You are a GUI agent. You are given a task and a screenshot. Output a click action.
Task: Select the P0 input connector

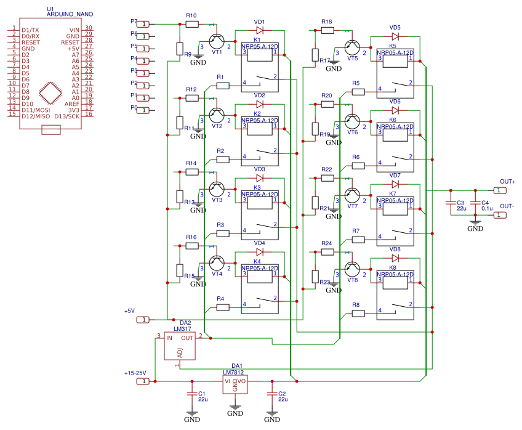click(142, 110)
